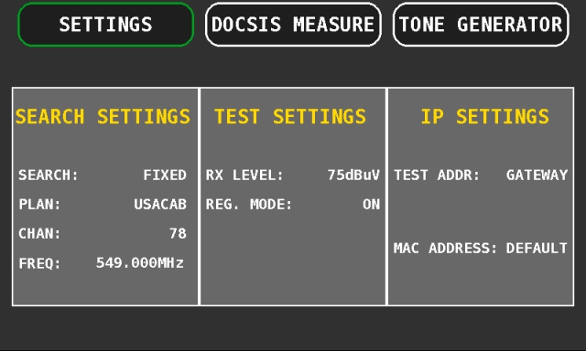
Task: Change MAC ADDRESS value DEFAULT
Action: [537, 249]
